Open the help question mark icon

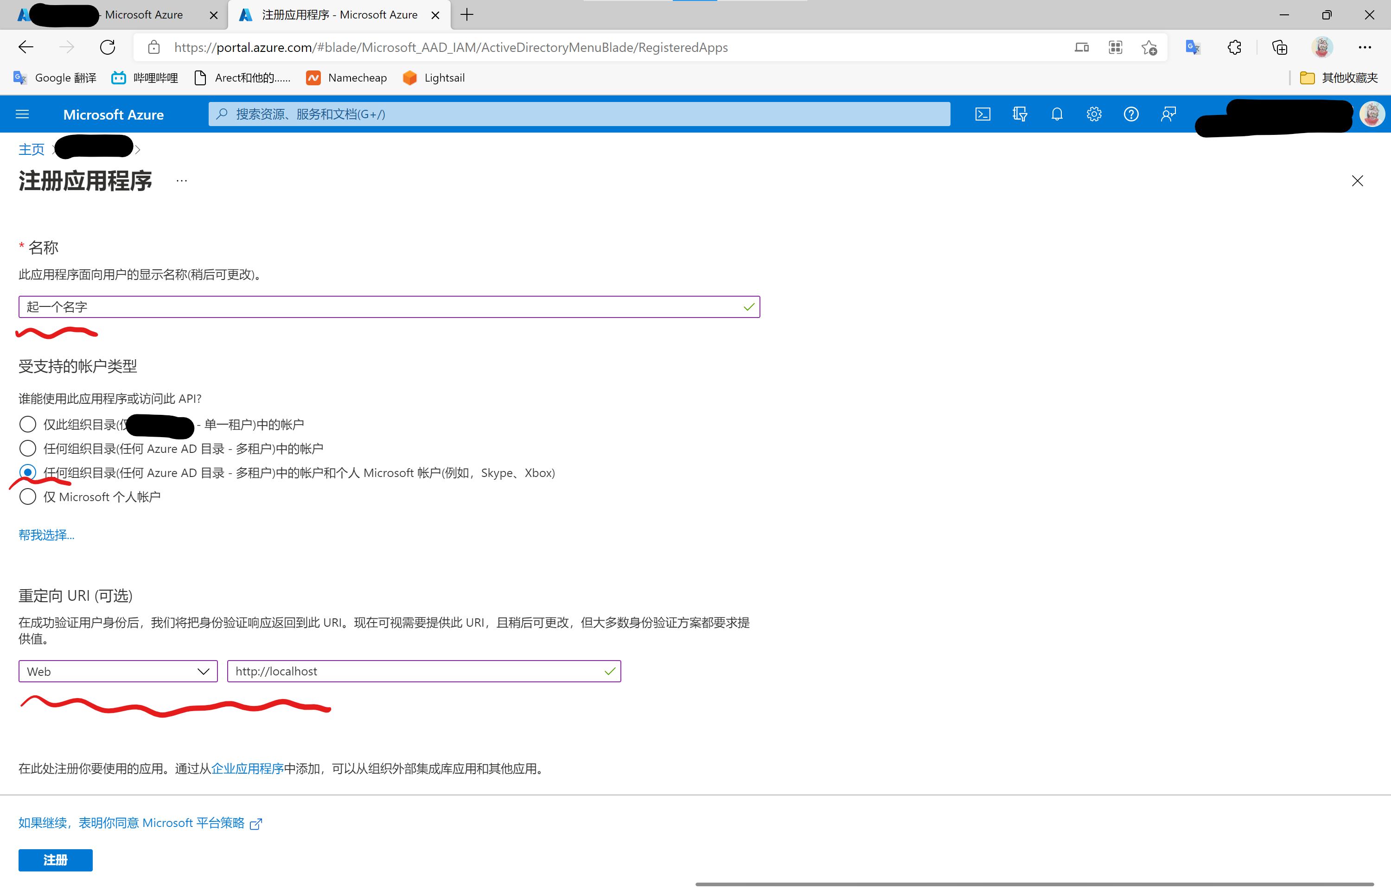pos(1130,114)
